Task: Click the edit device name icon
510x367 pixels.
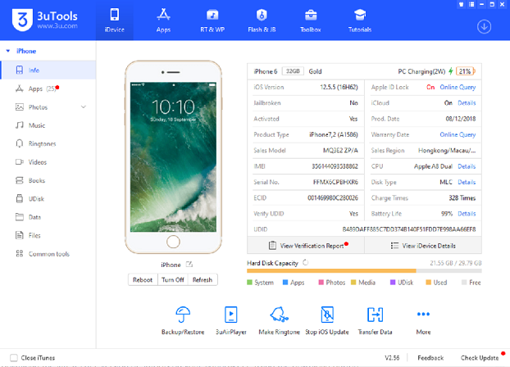Action: click(x=189, y=265)
